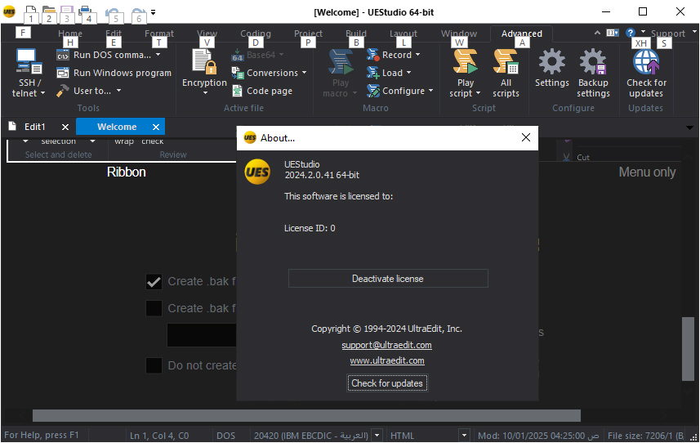Viewport: 700px width, 443px height.
Task: Click Check for updates dialog button
Action: click(387, 383)
